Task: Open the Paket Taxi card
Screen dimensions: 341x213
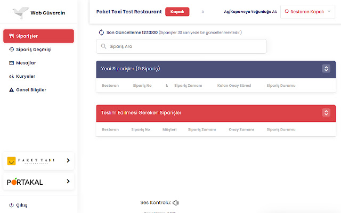Action: [38, 161]
